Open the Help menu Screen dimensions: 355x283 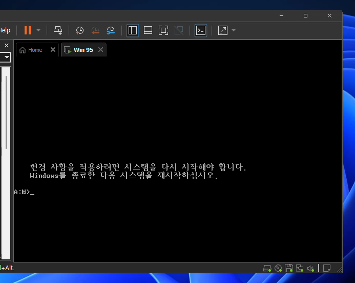pos(5,30)
